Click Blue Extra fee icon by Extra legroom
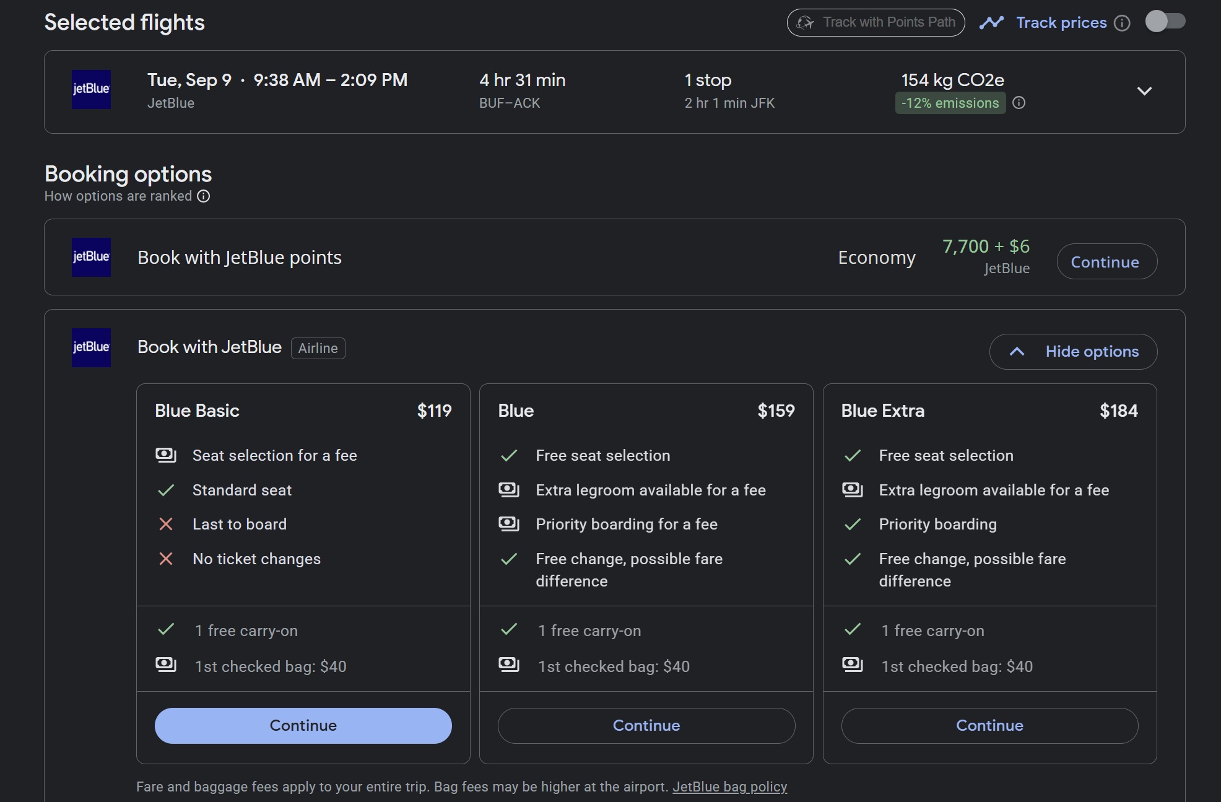 (853, 490)
